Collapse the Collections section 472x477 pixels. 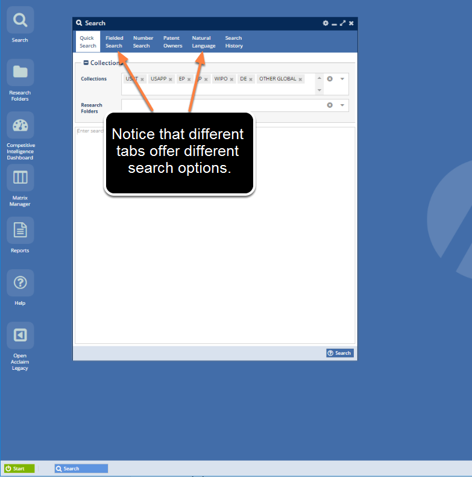[86, 63]
